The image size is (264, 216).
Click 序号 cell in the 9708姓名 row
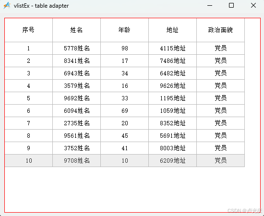click(x=29, y=161)
